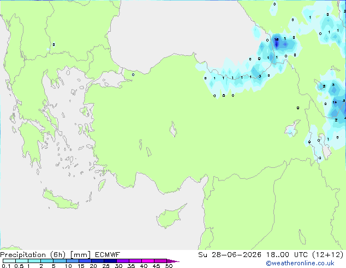Click the '14' precipitation value on map
This screenshot has height=268, width=346.
tap(335, 102)
